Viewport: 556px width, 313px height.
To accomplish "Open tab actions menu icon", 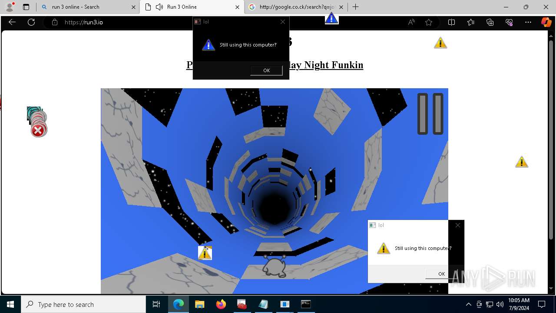I will click(26, 7).
